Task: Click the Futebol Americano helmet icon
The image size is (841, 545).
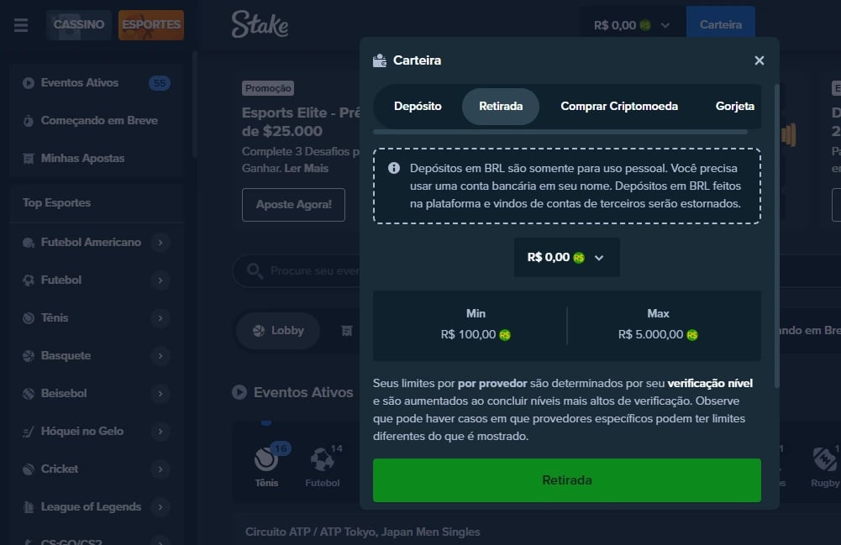Action: (29, 243)
